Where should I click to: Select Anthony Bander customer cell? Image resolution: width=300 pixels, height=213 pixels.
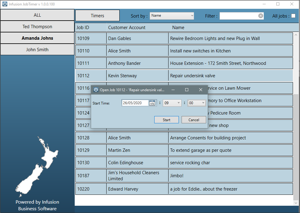click(x=137, y=63)
